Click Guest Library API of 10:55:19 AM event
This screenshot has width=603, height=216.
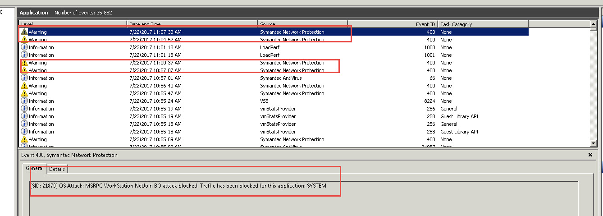pos(459,116)
